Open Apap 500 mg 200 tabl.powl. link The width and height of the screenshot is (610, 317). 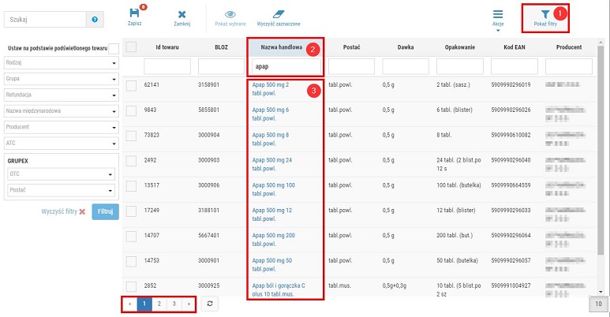click(274, 240)
